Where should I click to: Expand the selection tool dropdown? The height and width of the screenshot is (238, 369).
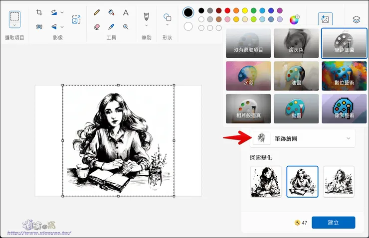coord(14,25)
